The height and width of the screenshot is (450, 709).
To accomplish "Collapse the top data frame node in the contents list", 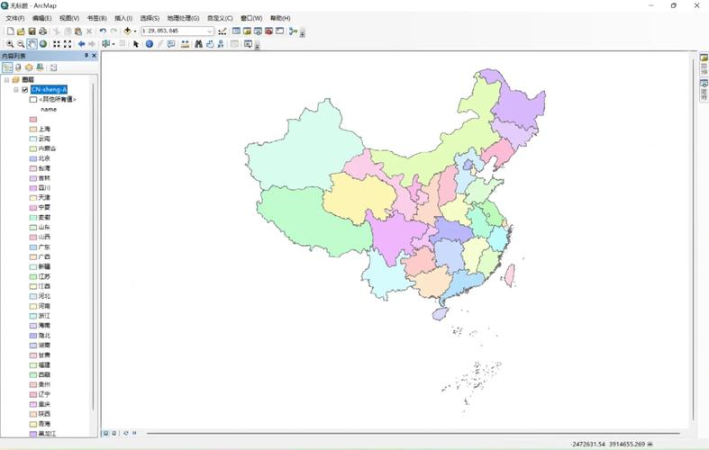I will [x=7, y=79].
